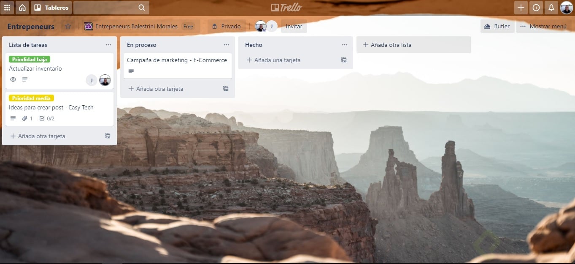
Task: Click the watched eye icon on Actualizar inventario
Action: tap(13, 79)
